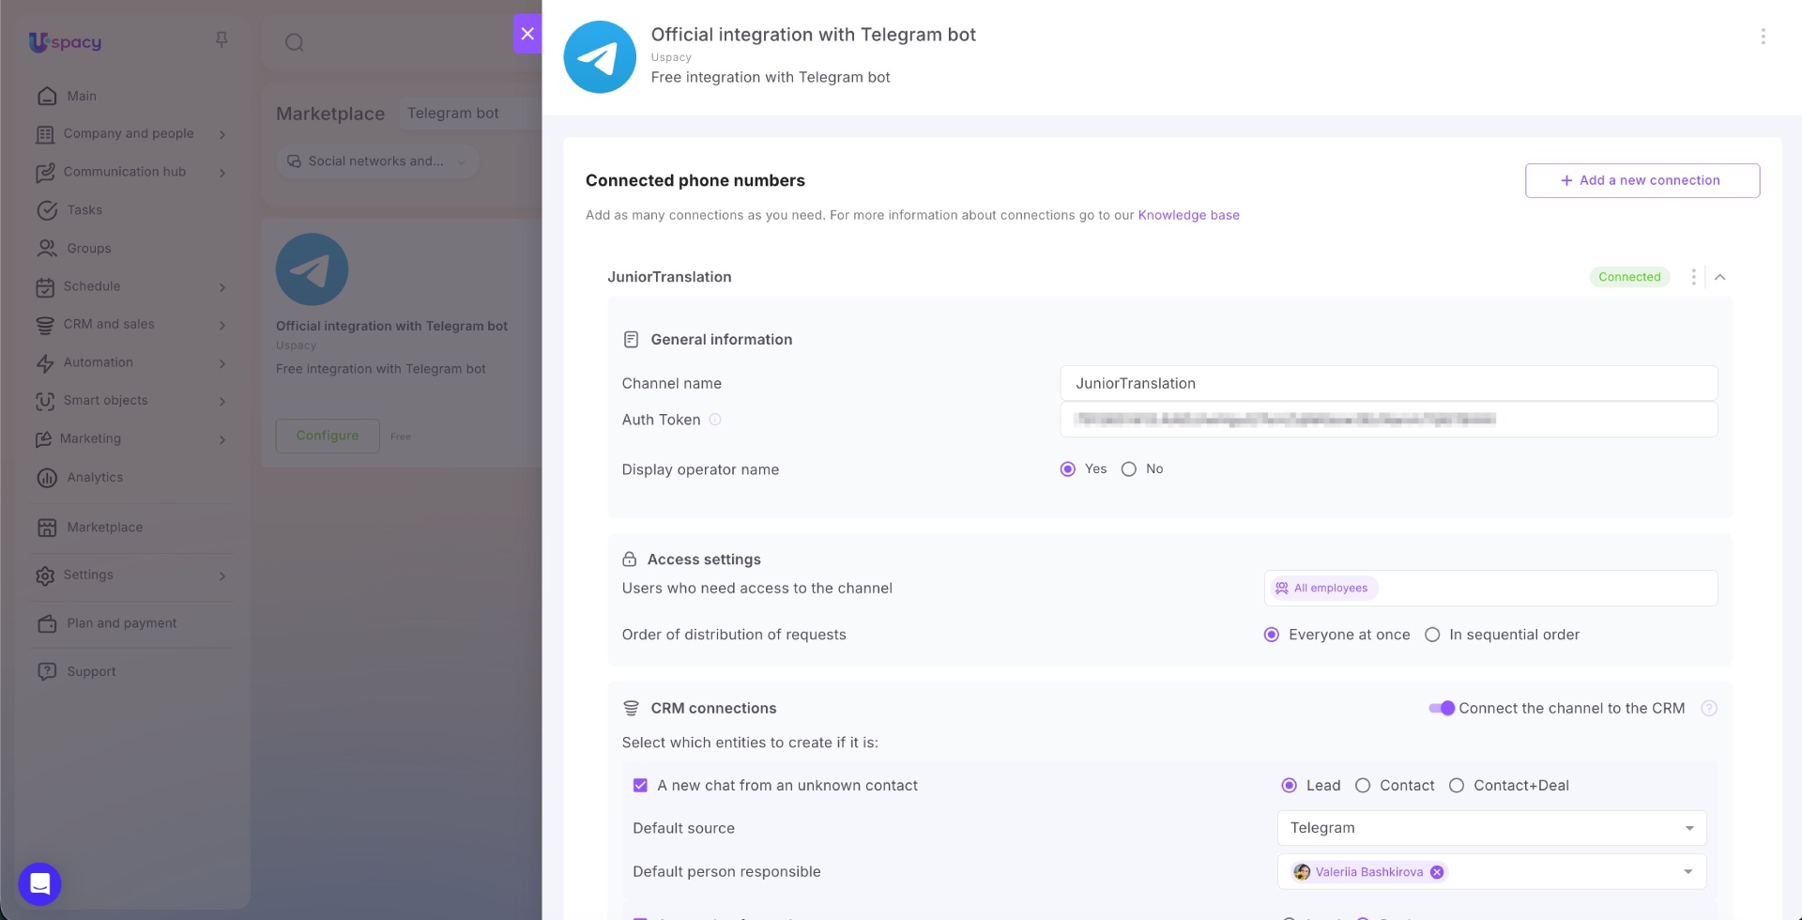Open the Knowledge base link
This screenshot has height=920, width=1802.
coord(1188,215)
